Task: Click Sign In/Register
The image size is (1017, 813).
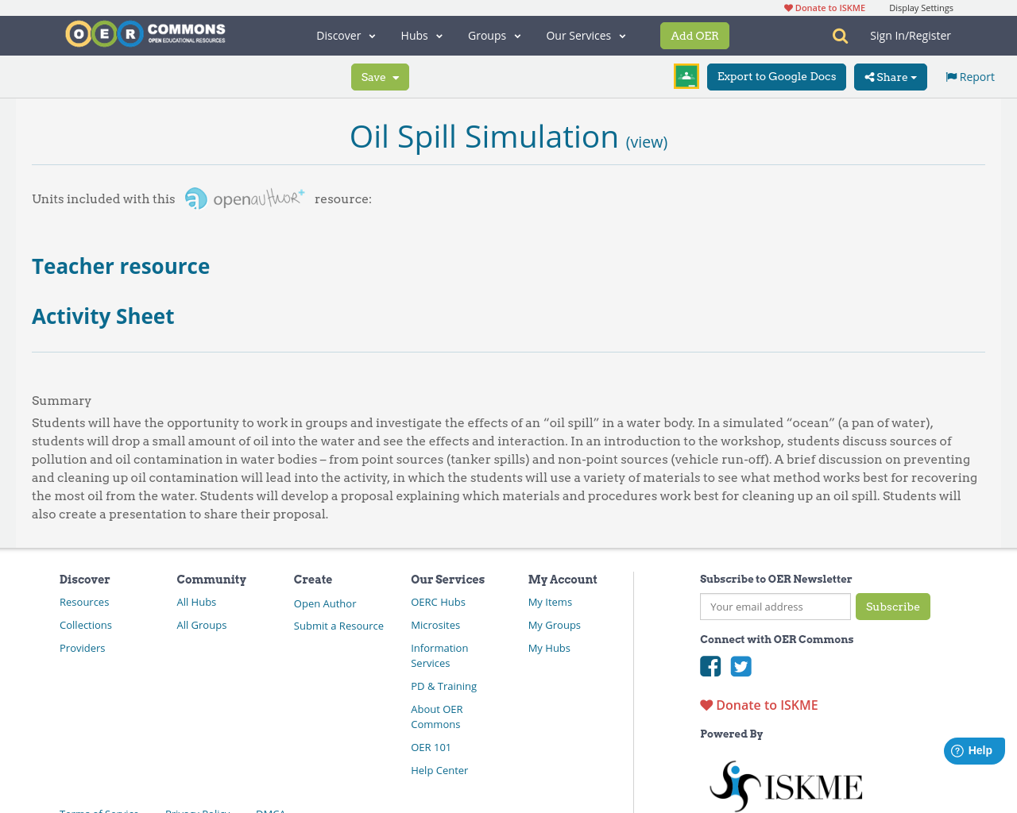Action: click(910, 35)
